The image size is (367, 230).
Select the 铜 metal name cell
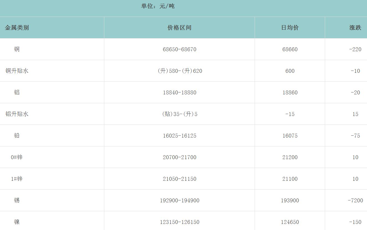pyautogui.click(x=17, y=49)
